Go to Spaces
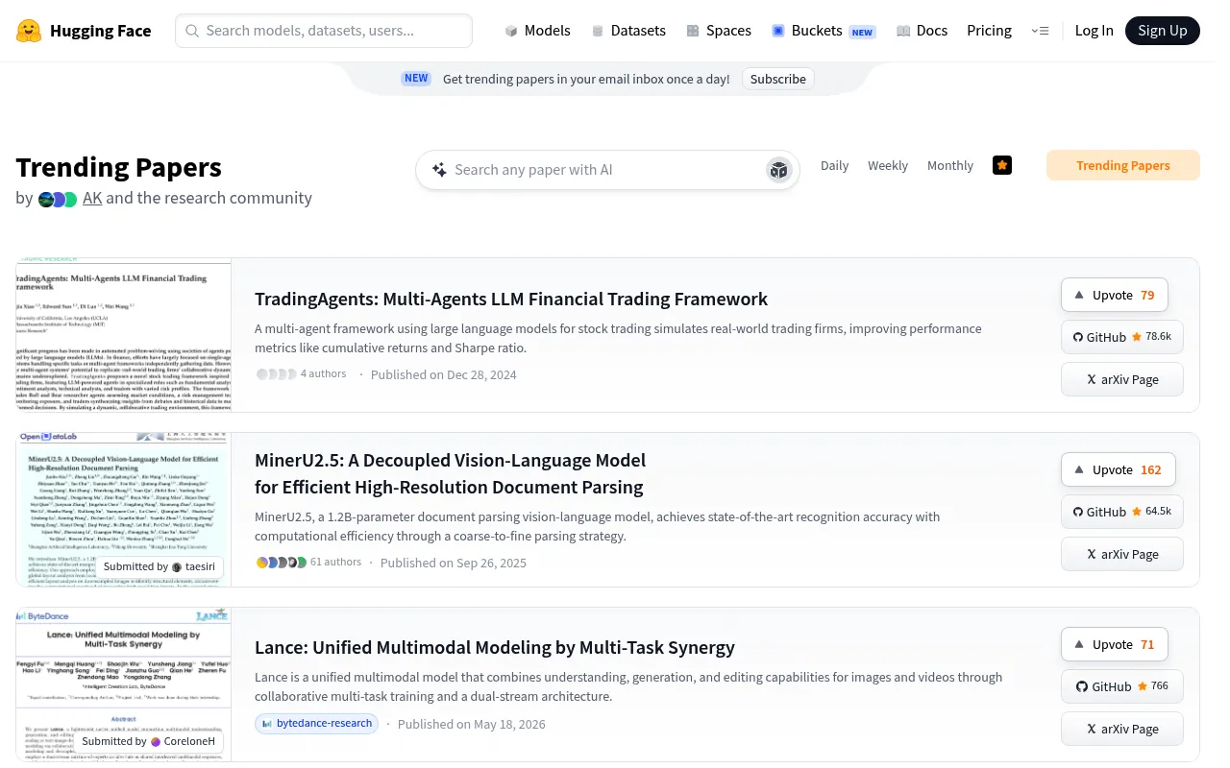This screenshot has height=768, width=1230. [x=719, y=31]
